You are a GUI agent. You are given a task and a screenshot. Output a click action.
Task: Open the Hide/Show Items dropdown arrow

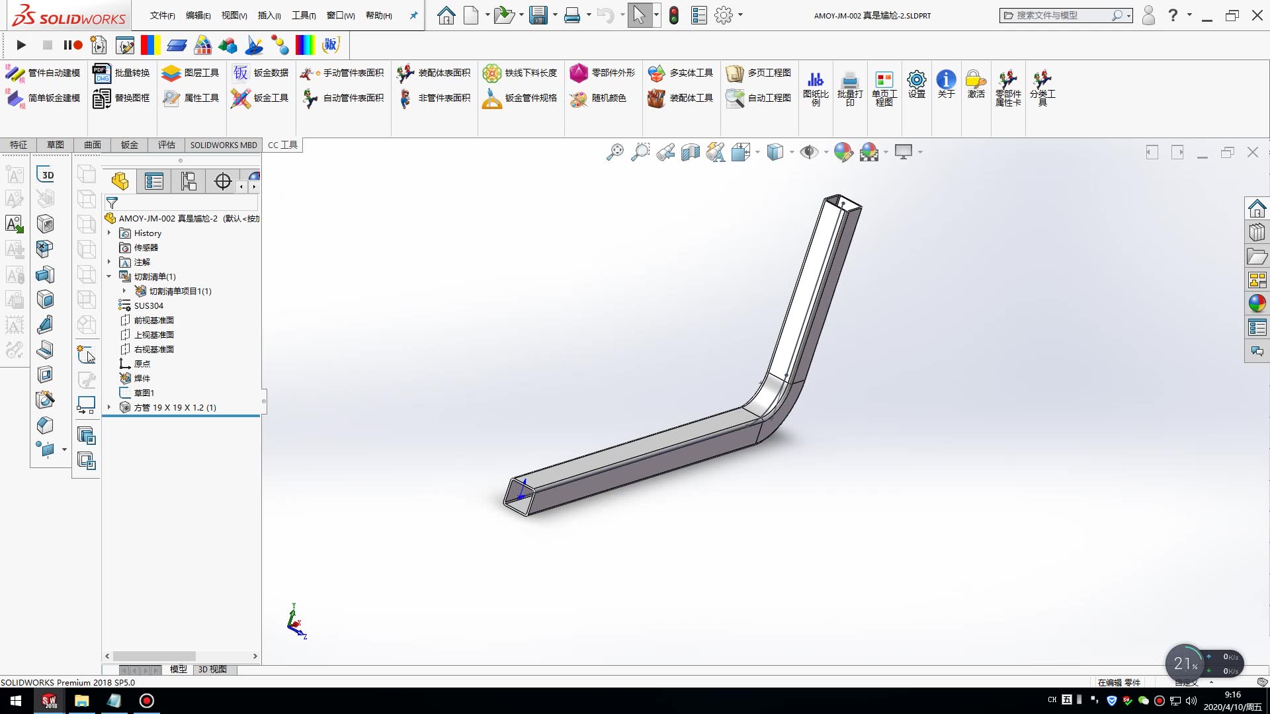[x=826, y=153]
